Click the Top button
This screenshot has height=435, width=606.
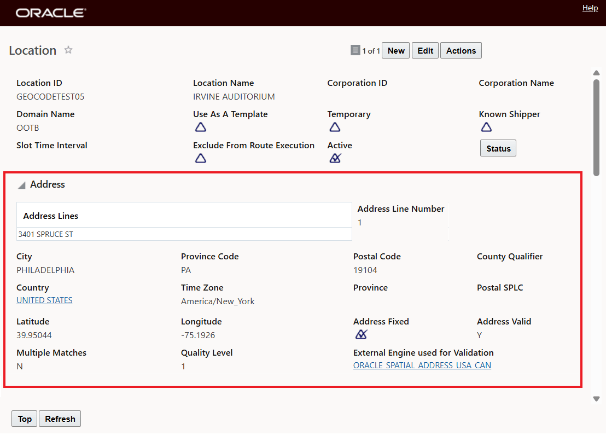[x=25, y=419]
